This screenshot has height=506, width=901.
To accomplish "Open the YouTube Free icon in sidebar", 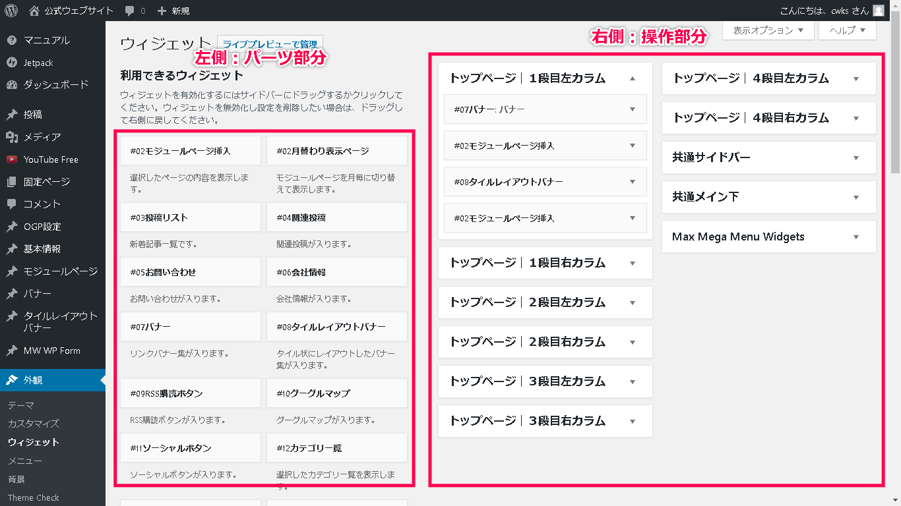I will tap(11, 159).
